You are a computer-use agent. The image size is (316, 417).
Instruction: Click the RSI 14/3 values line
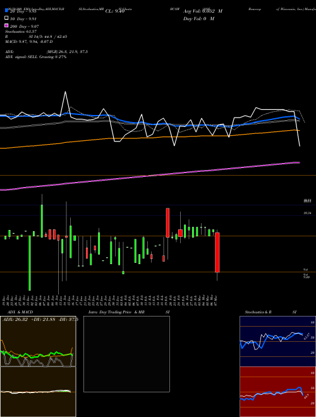point(36,37)
